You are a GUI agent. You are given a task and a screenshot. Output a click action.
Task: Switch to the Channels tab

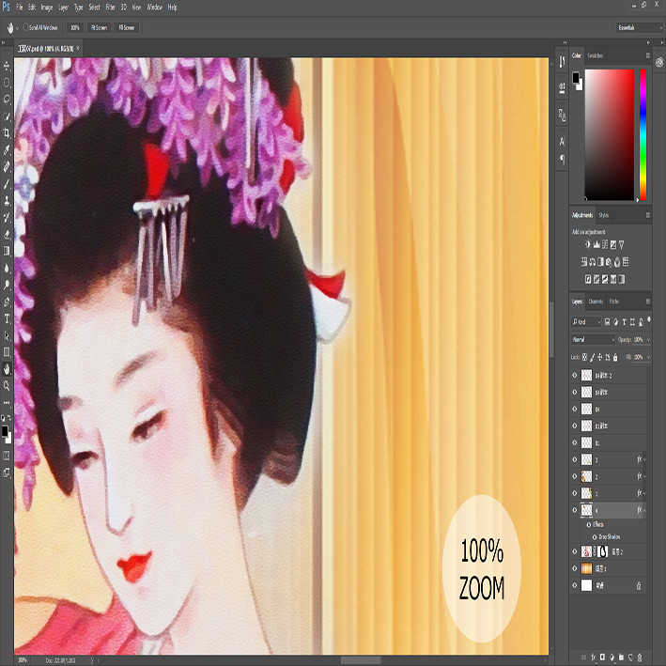[596, 302]
